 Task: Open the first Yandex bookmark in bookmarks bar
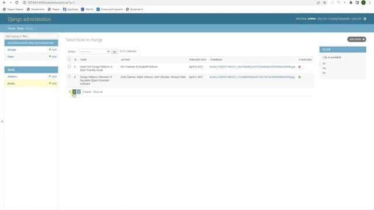point(13,9)
